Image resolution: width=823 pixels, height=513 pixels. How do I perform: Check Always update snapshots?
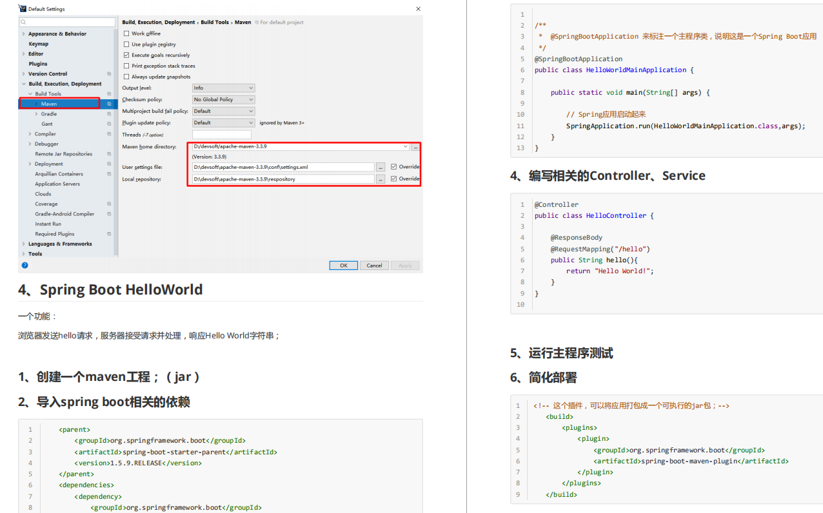point(126,76)
